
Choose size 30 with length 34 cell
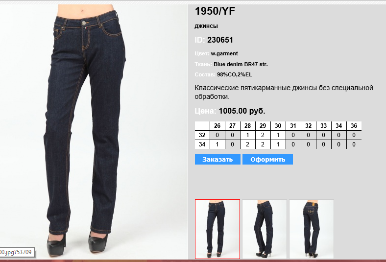pyautogui.click(x=278, y=144)
